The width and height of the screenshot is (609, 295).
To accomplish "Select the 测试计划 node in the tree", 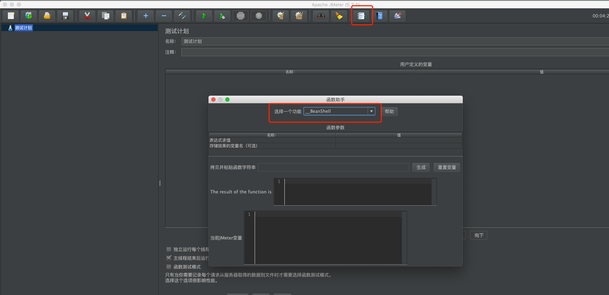I will click(x=23, y=28).
